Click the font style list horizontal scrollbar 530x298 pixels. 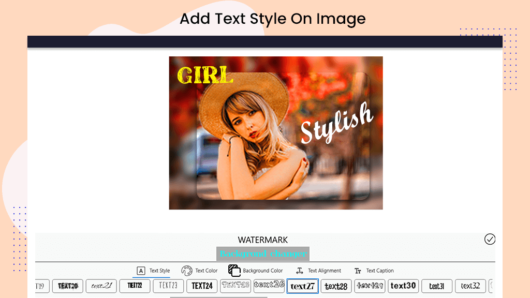[218, 297]
